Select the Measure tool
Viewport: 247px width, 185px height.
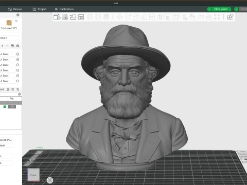tap(201, 17)
